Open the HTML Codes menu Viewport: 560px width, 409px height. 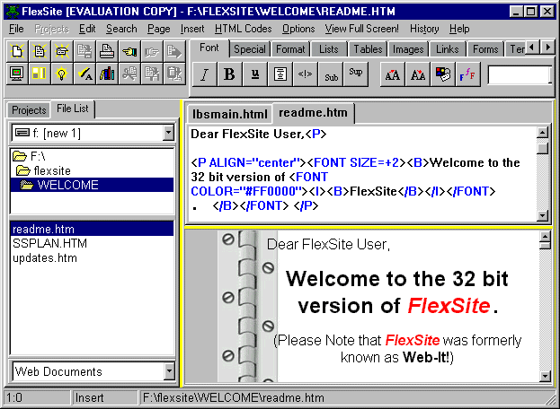[x=244, y=29]
